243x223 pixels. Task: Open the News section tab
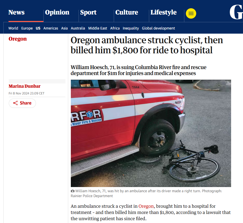(x=17, y=12)
